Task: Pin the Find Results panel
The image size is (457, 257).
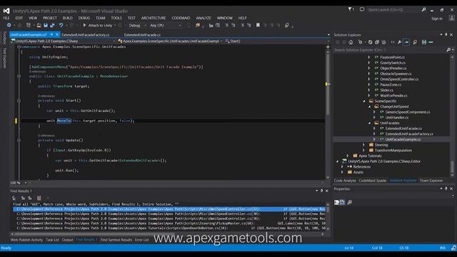Action: click(x=322, y=191)
